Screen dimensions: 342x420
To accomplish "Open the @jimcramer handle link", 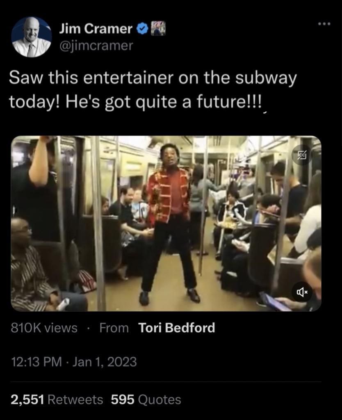I will pyautogui.click(x=96, y=46).
